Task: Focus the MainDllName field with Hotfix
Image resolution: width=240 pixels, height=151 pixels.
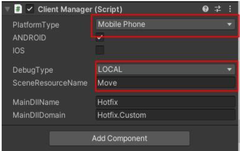Action: click(x=165, y=102)
